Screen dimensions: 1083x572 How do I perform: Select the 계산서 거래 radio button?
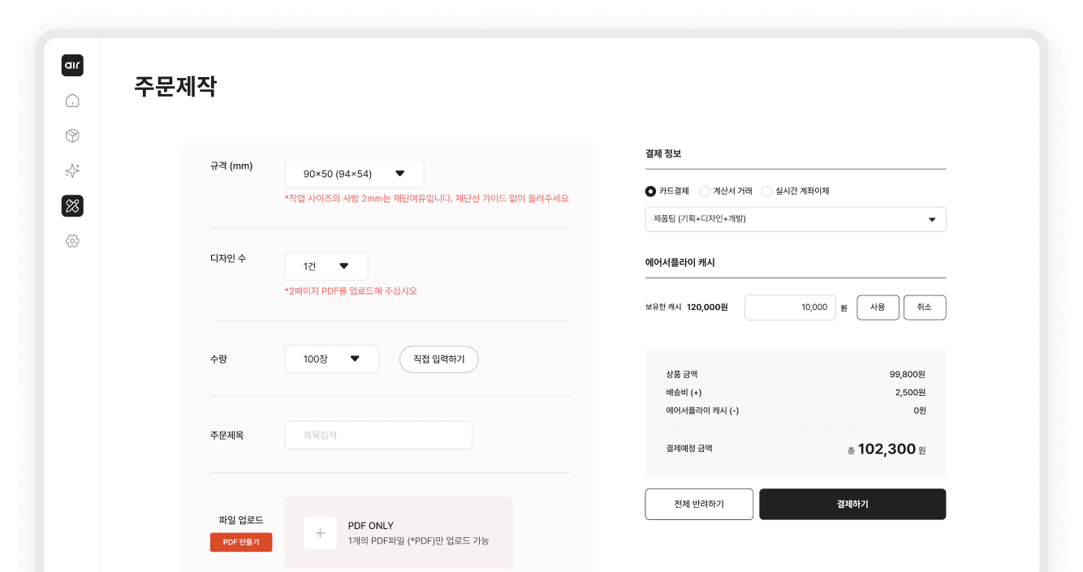(x=704, y=191)
